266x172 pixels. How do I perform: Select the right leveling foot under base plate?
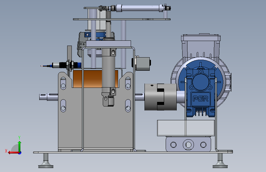point(220,161)
